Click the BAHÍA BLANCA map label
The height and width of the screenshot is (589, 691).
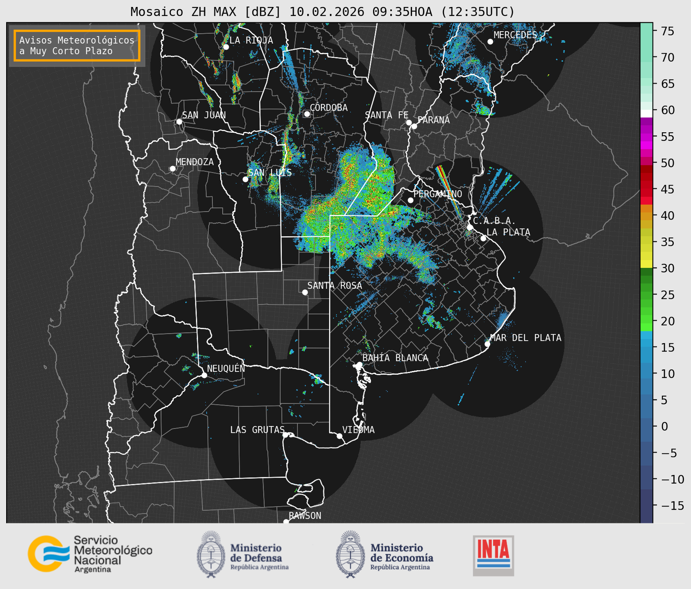point(395,358)
